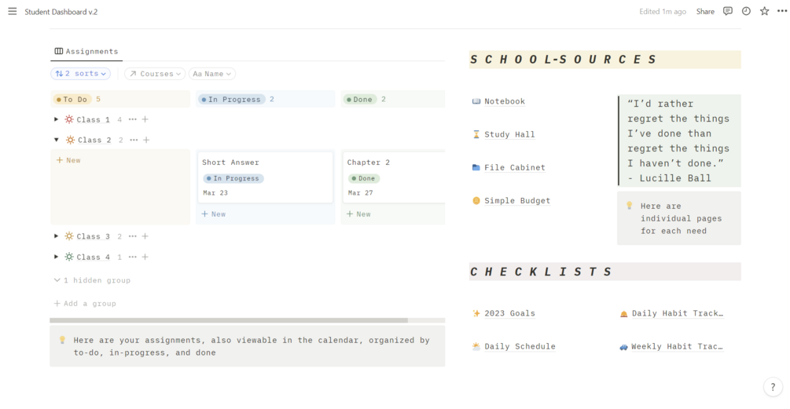Click the board's horizontal scrollbar
This screenshot has width=790, height=409.
pos(228,320)
